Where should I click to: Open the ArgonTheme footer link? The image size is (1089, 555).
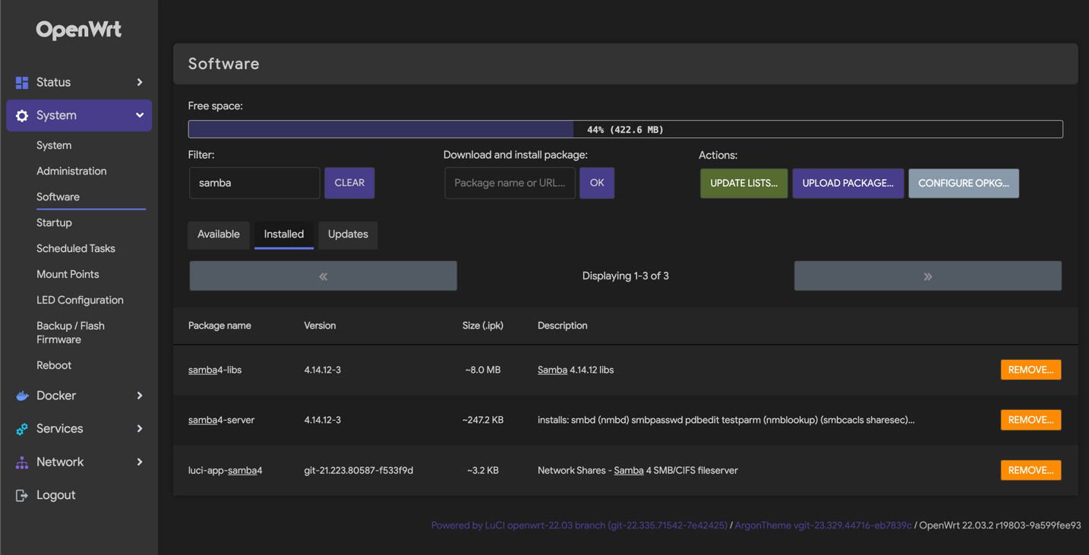point(823,525)
